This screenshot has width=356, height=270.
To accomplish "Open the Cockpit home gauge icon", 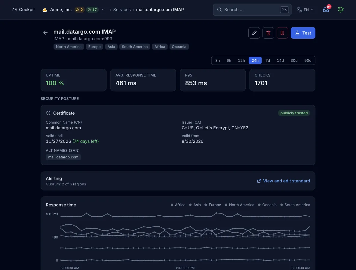I will coord(15,10).
